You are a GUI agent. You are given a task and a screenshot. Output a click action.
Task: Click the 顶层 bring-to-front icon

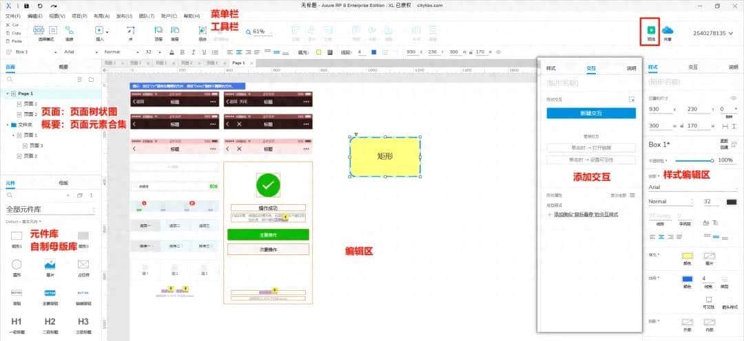[x=158, y=30]
